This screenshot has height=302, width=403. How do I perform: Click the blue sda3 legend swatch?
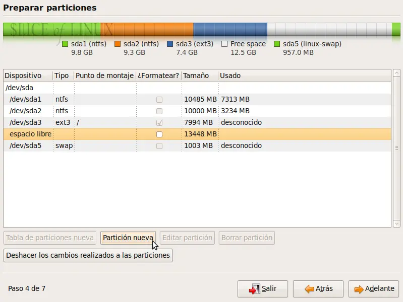(x=170, y=44)
